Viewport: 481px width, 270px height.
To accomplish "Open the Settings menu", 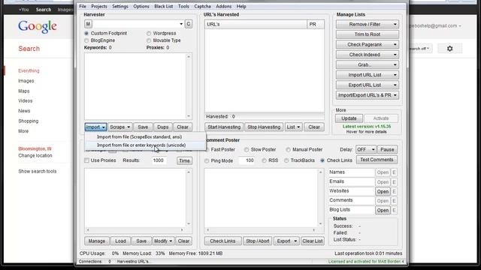I will pos(120,7).
